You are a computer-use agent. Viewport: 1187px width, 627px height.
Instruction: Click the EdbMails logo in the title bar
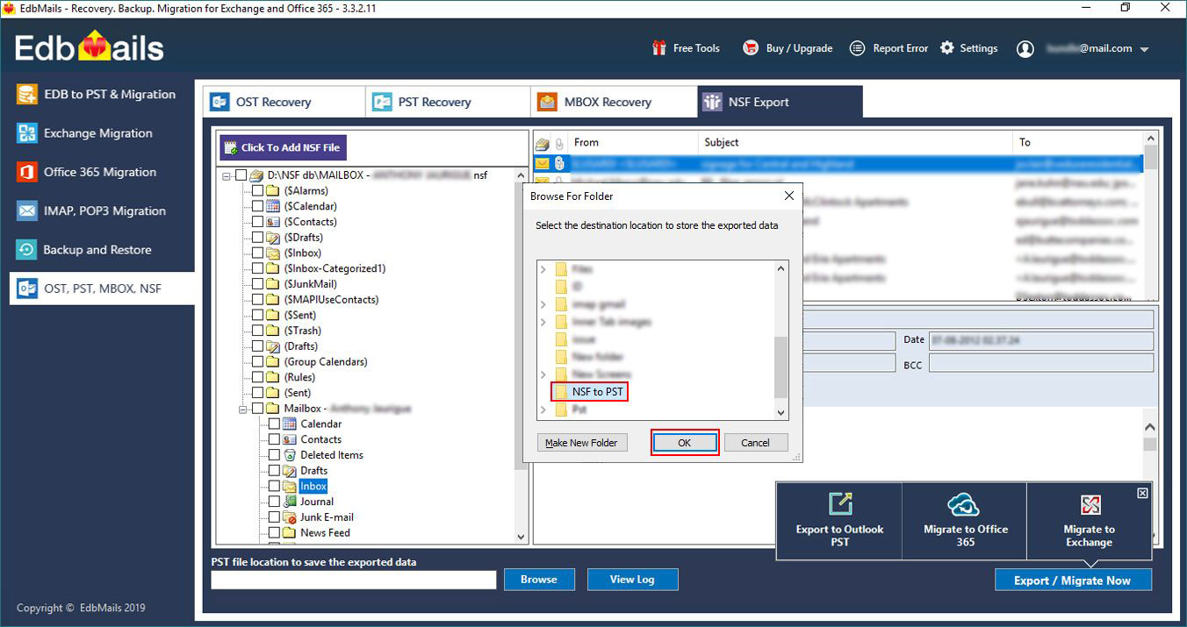coord(8,8)
